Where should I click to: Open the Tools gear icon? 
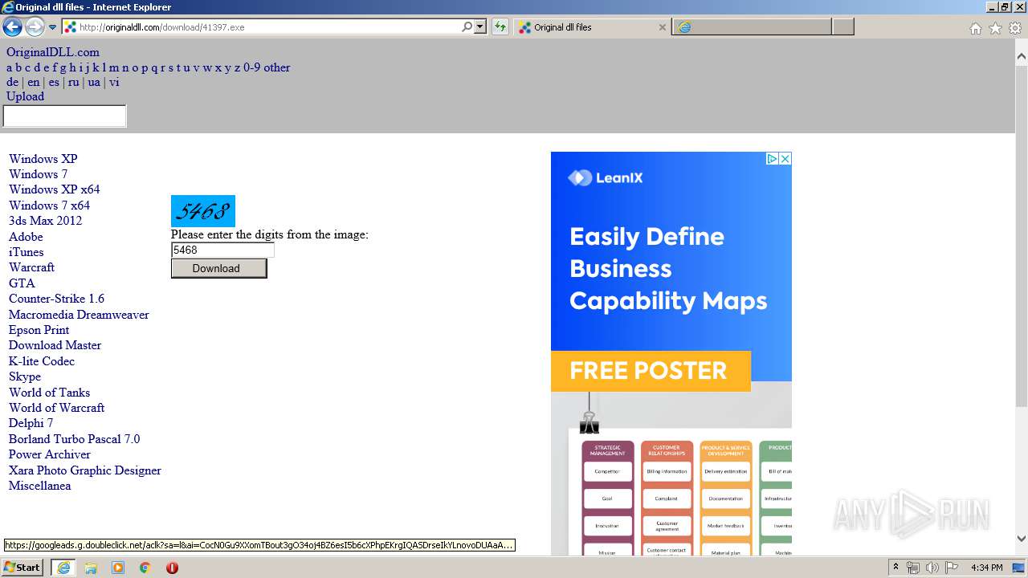point(1015,28)
